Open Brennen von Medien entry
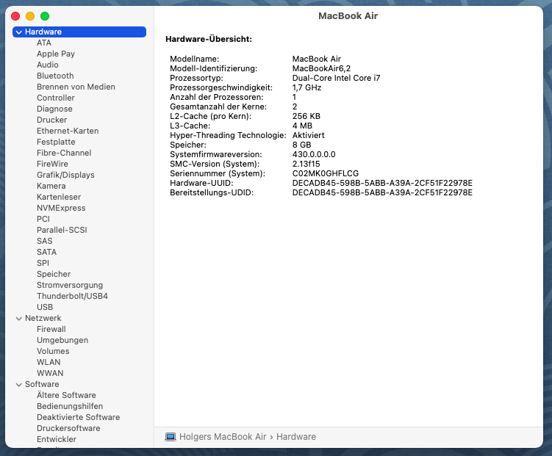 pyautogui.click(x=76, y=87)
